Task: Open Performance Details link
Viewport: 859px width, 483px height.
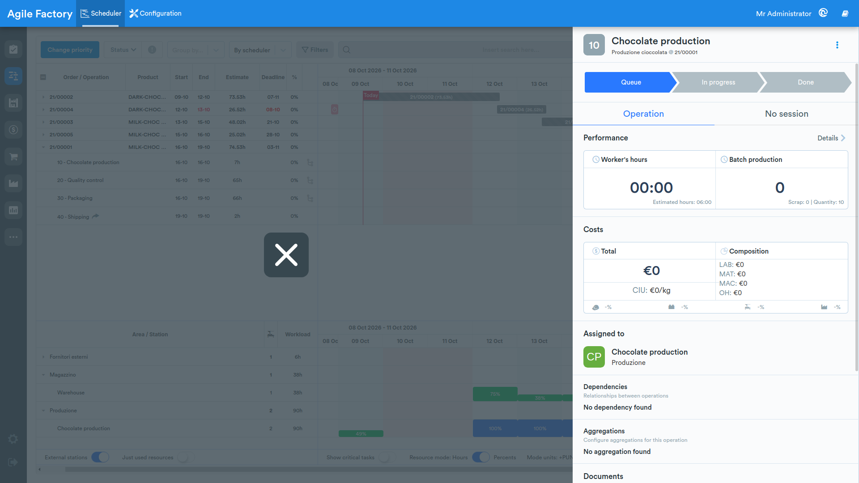Action: (831, 138)
